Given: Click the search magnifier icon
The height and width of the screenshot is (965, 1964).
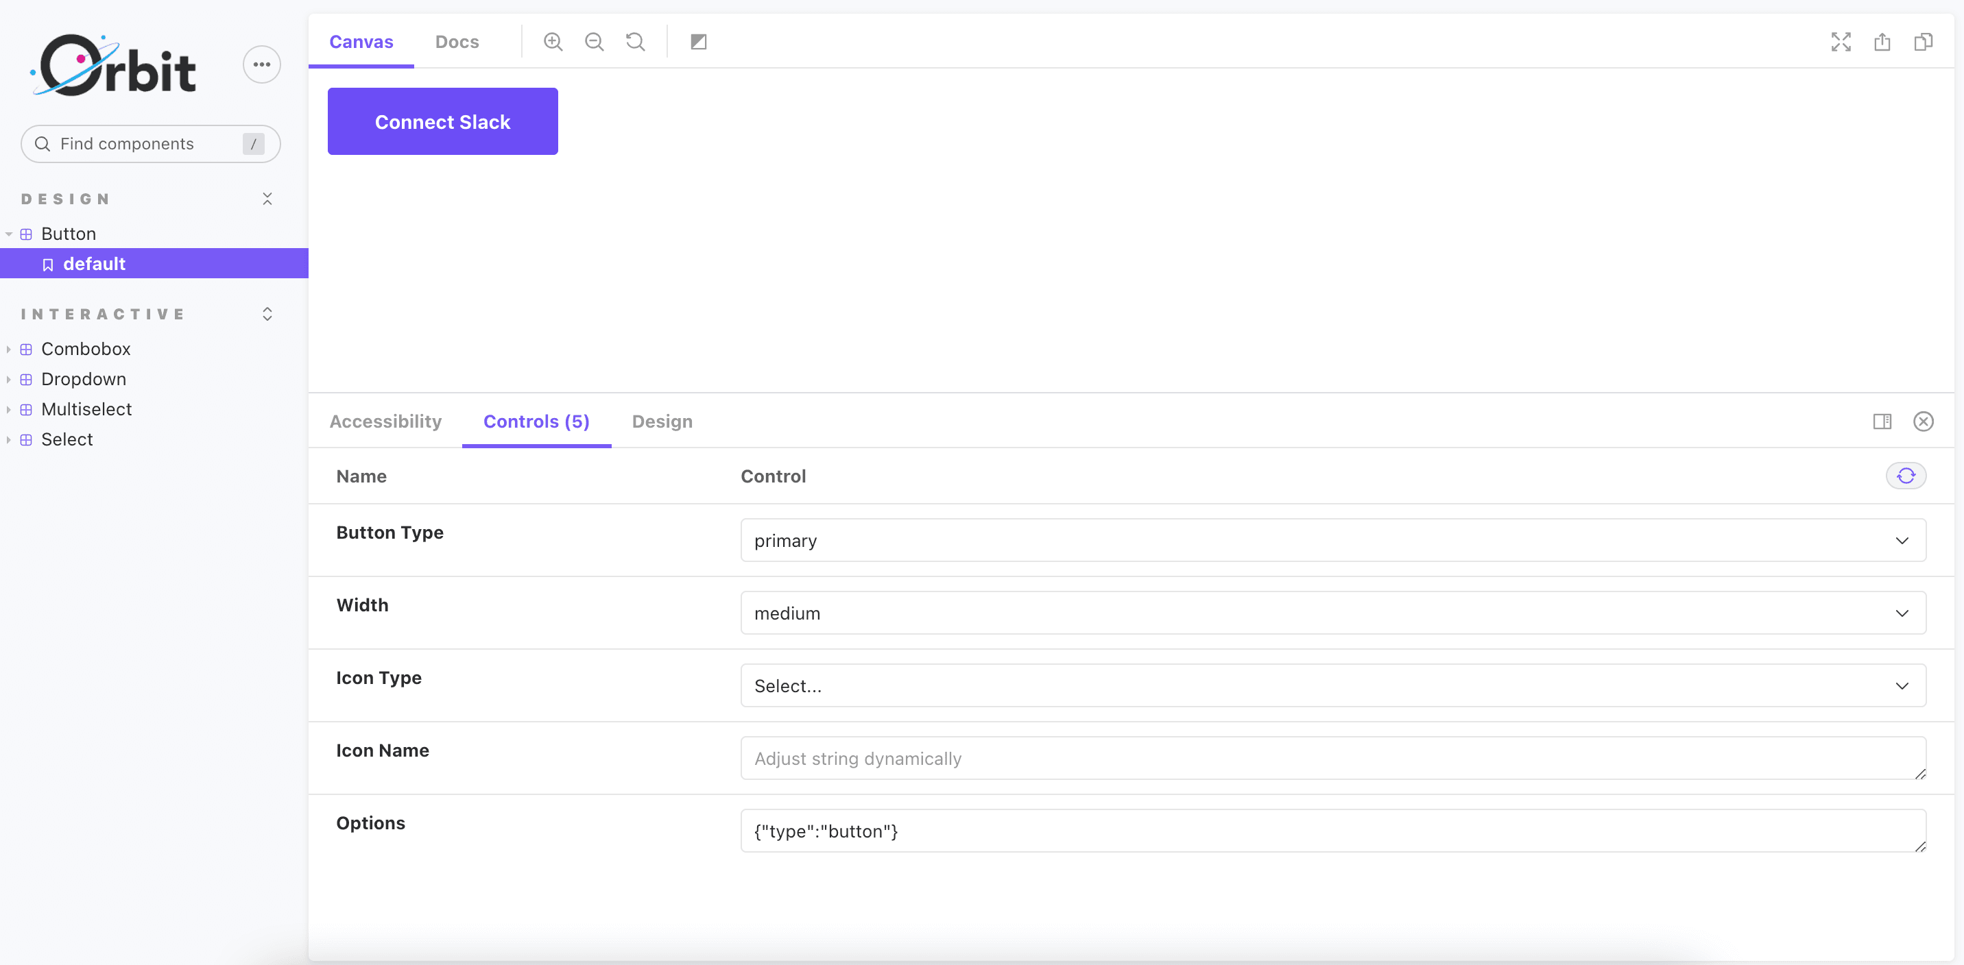Looking at the screenshot, I should click(43, 144).
